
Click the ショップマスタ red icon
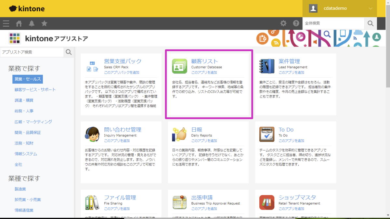[x=267, y=202]
